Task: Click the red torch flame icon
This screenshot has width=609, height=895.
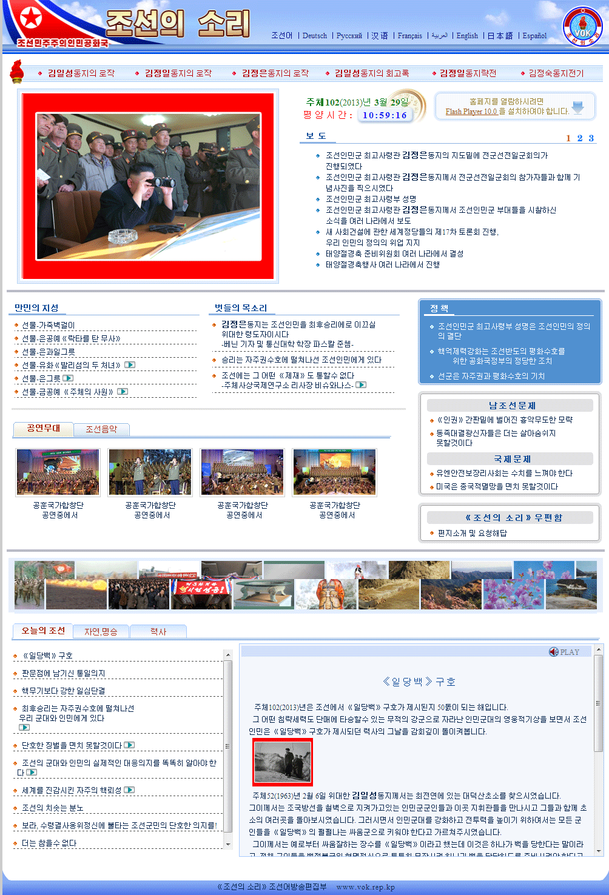Action: click(16, 72)
